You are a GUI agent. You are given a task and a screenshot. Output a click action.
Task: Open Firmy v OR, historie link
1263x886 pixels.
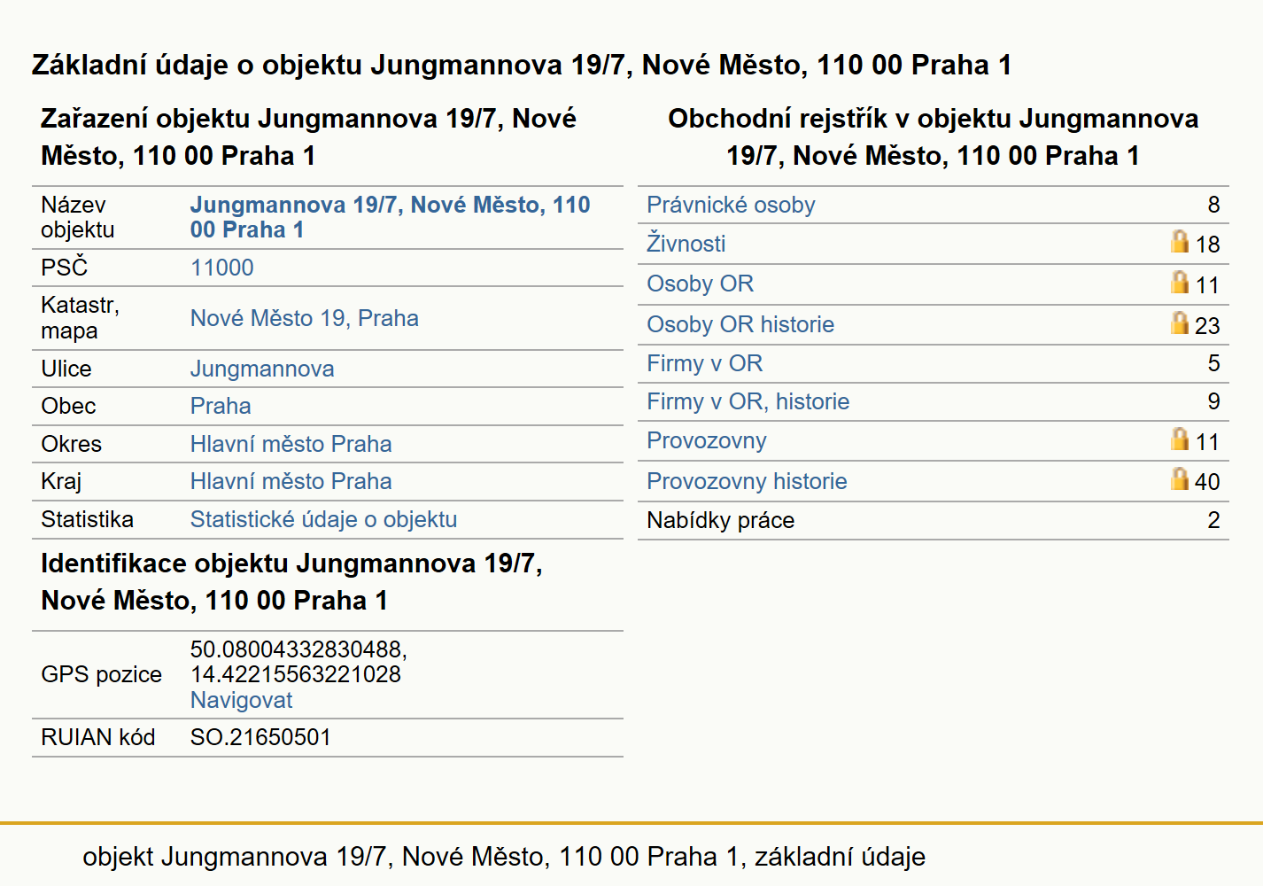tap(748, 401)
